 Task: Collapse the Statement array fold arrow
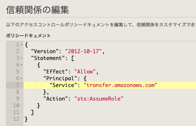pyautogui.click(x=21, y=58)
